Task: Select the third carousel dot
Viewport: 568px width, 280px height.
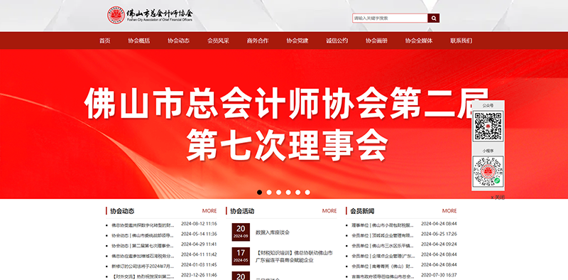Action: [x=278, y=192]
